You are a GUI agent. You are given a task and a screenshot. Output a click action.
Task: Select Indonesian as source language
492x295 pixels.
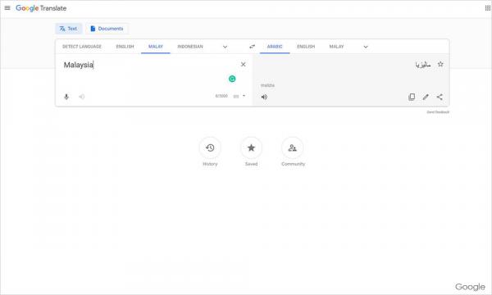[190, 47]
